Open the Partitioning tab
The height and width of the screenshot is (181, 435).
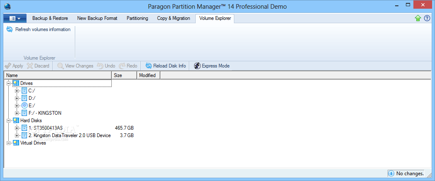coord(138,18)
